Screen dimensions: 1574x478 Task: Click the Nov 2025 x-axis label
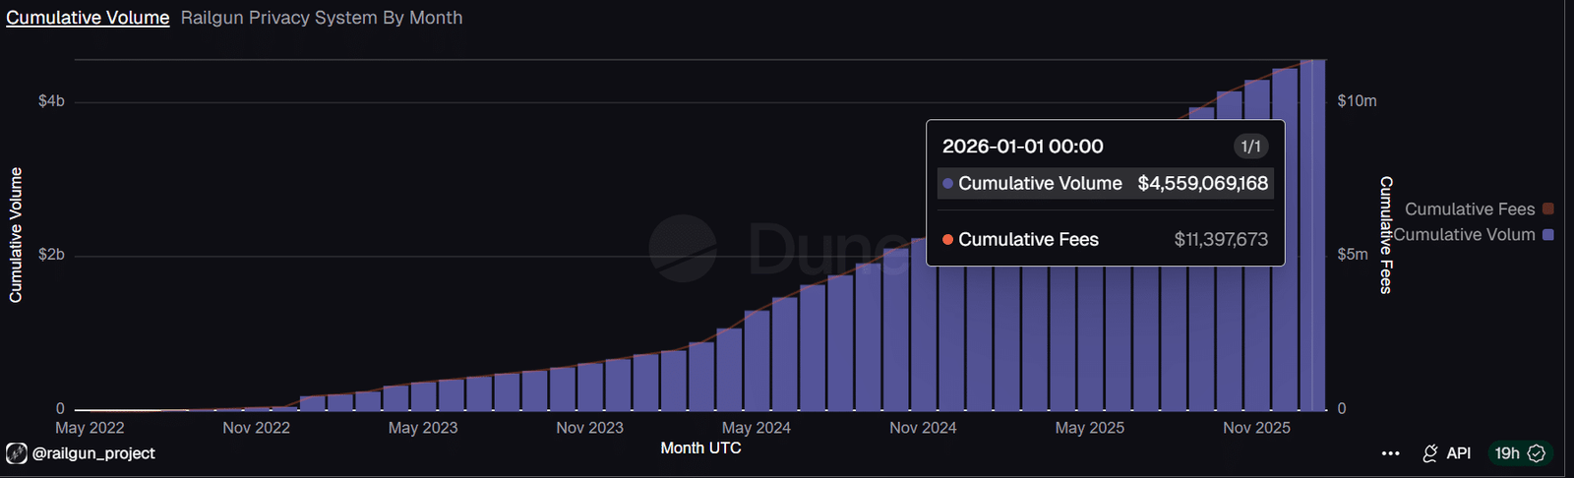(1256, 428)
